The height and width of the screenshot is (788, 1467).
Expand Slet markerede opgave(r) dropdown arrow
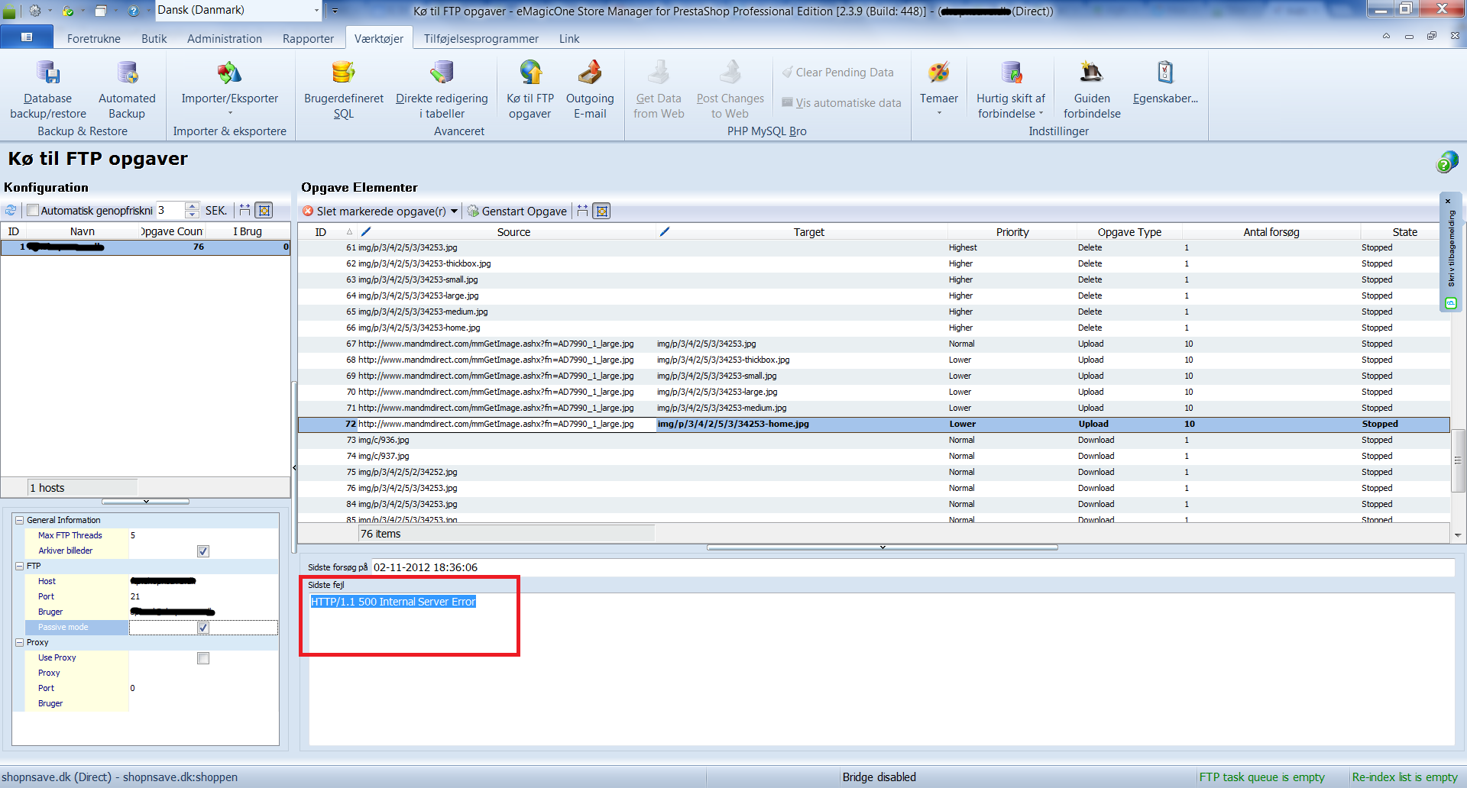(x=455, y=212)
